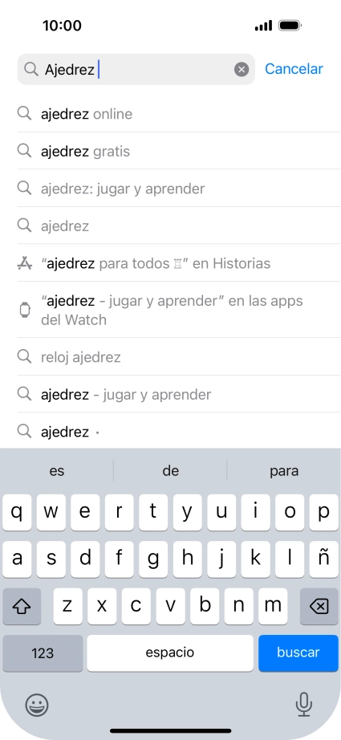
Task: Clear the Ajedrez search text
Action: tap(242, 70)
